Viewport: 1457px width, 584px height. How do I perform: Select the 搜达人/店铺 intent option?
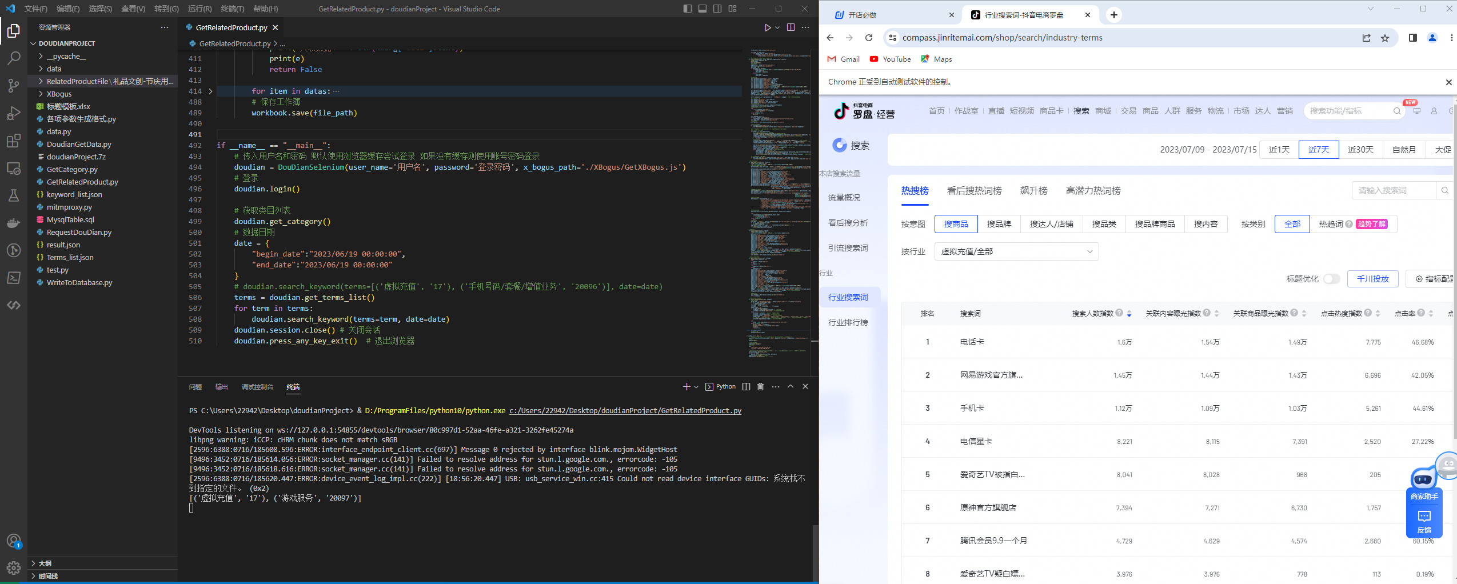[x=1052, y=224]
